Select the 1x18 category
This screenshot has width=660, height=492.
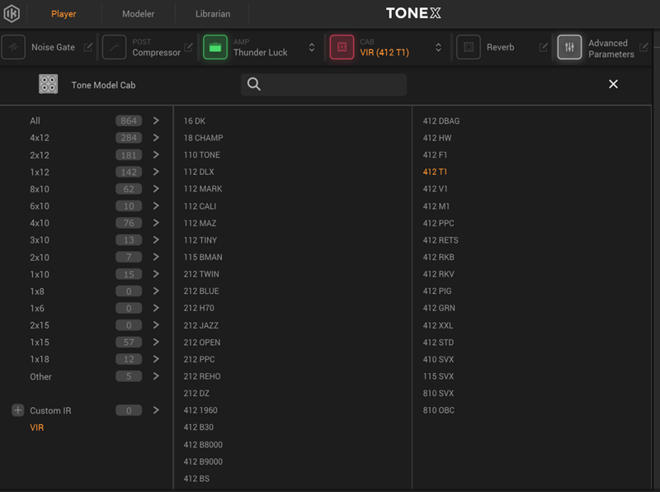click(40, 359)
